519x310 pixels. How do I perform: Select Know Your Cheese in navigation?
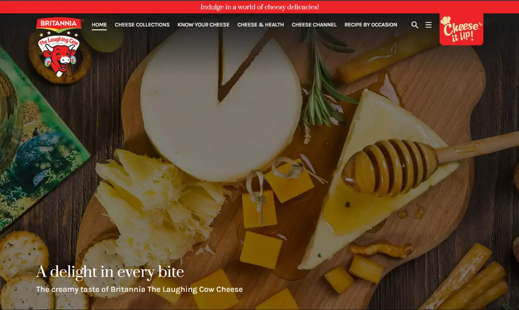click(x=203, y=25)
